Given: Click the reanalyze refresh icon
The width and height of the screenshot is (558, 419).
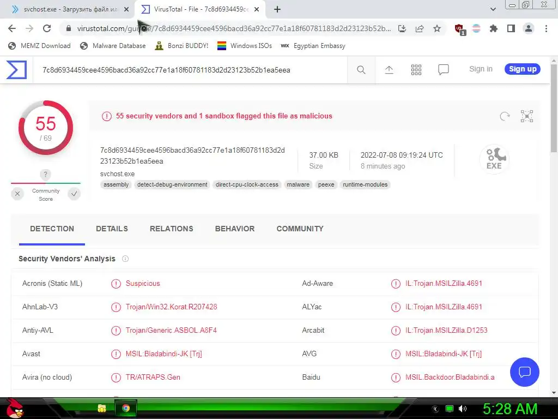Looking at the screenshot, I should point(505,116).
